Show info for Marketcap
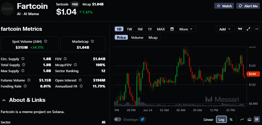The width and height of the screenshot is (262, 125). (92, 41)
